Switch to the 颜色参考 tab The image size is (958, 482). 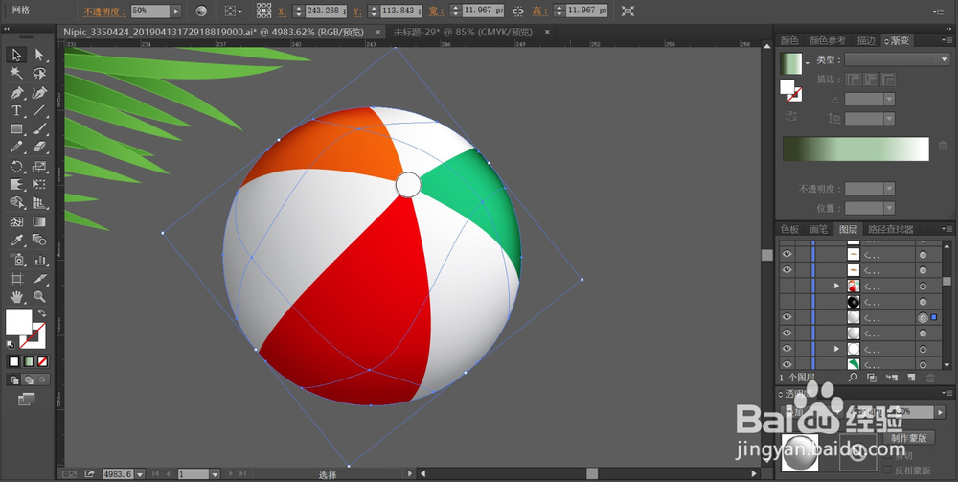(828, 40)
